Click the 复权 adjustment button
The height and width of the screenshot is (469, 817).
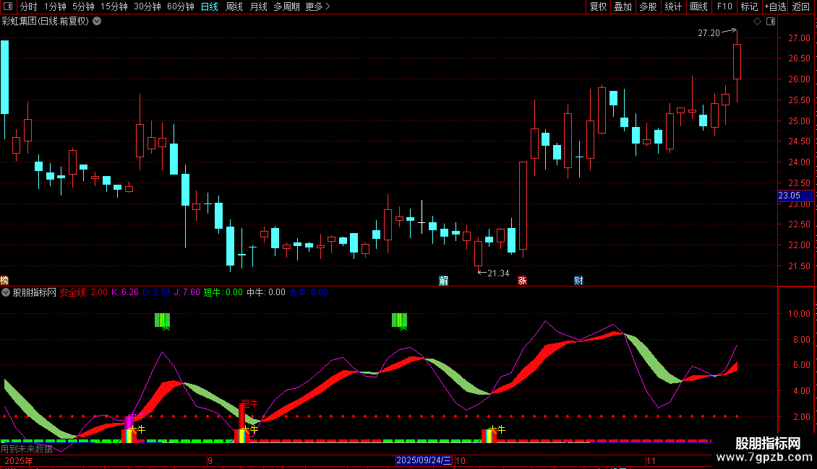tap(598, 6)
